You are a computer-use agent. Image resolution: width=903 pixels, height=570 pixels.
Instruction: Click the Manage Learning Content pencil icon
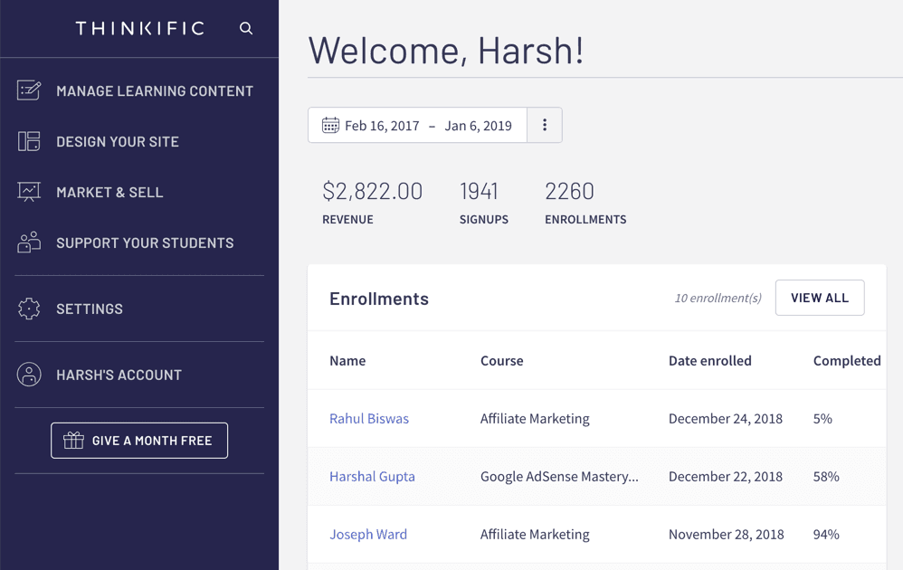29,90
